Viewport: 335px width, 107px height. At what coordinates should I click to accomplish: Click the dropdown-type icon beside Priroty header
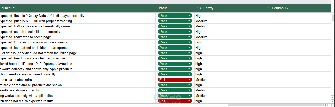tap(199, 8)
